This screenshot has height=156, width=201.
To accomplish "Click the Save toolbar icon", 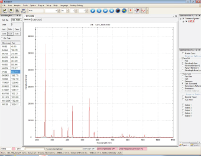I will click(11, 10).
